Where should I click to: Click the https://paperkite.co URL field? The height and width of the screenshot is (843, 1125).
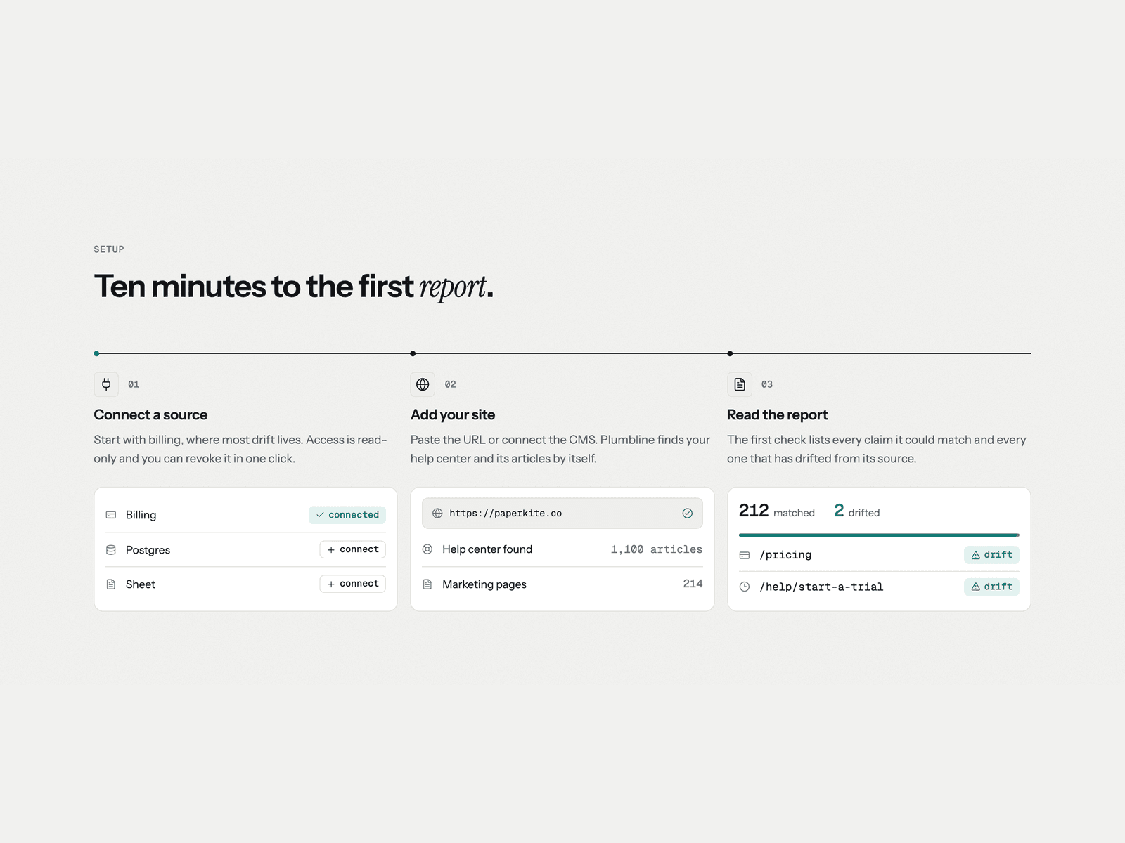pos(562,514)
